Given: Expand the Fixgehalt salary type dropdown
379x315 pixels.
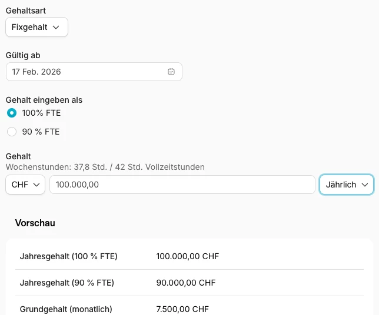Looking at the screenshot, I should pos(36,27).
